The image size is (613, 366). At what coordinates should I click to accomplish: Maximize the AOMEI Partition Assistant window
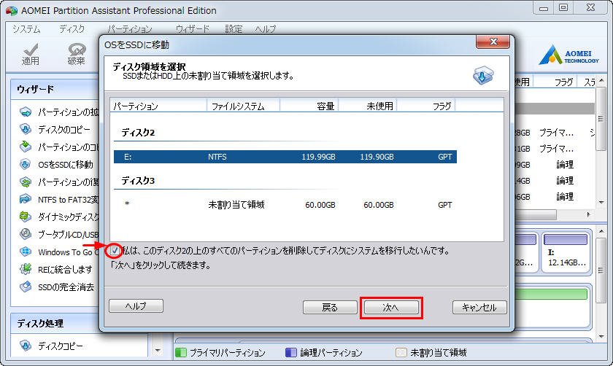tap(563, 8)
